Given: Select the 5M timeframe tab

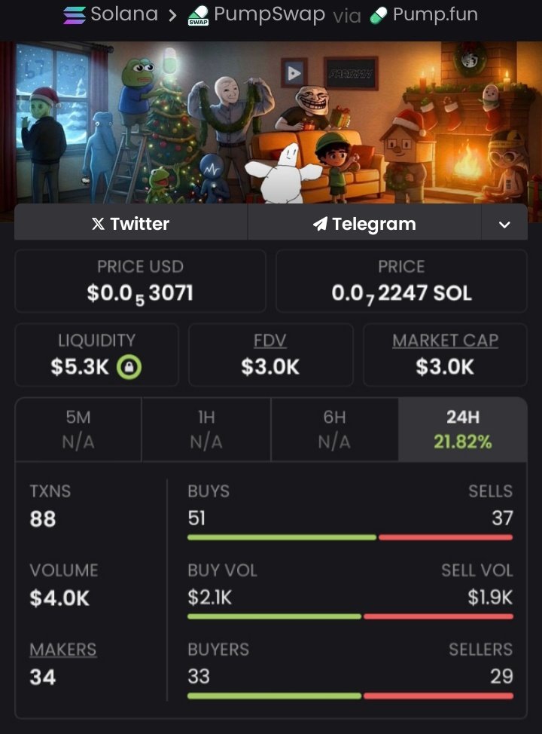Looking at the screenshot, I should click(x=78, y=430).
